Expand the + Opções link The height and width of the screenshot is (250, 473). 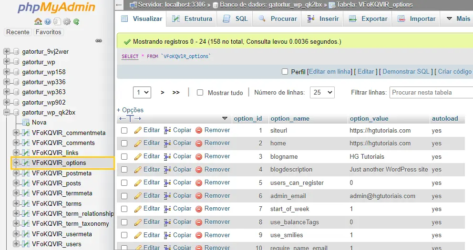pyautogui.click(x=130, y=110)
